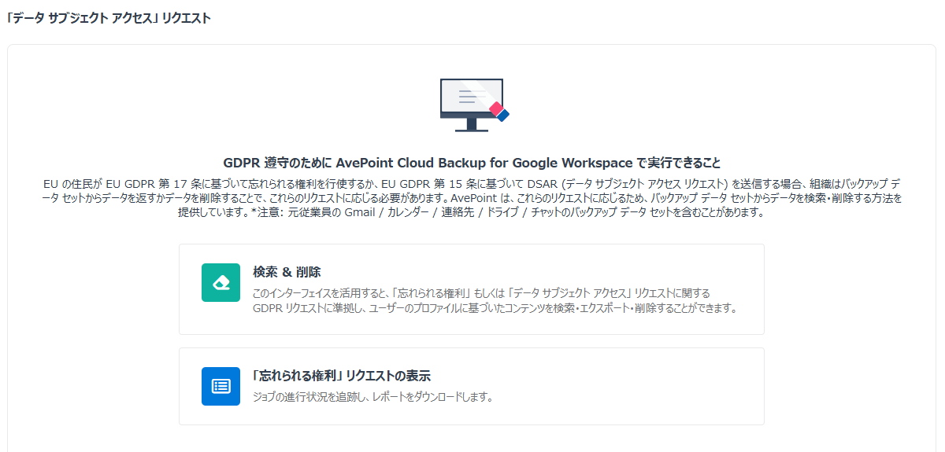The height and width of the screenshot is (452, 945).
Task: Open the 検索 & 削除 card
Action: [x=472, y=289]
